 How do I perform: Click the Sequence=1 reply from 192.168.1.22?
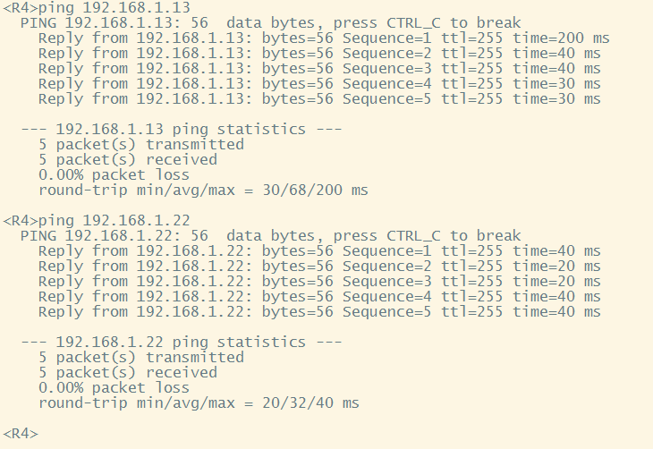coord(319,251)
